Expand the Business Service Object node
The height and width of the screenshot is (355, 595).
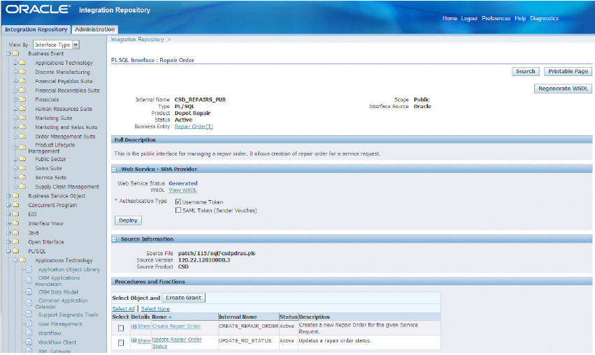(x=8, y=196)
